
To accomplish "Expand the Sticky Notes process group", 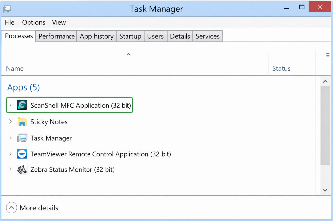I will (x=10, y=122).
